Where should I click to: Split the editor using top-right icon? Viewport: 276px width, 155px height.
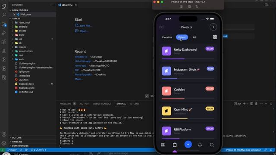[266, 5]
